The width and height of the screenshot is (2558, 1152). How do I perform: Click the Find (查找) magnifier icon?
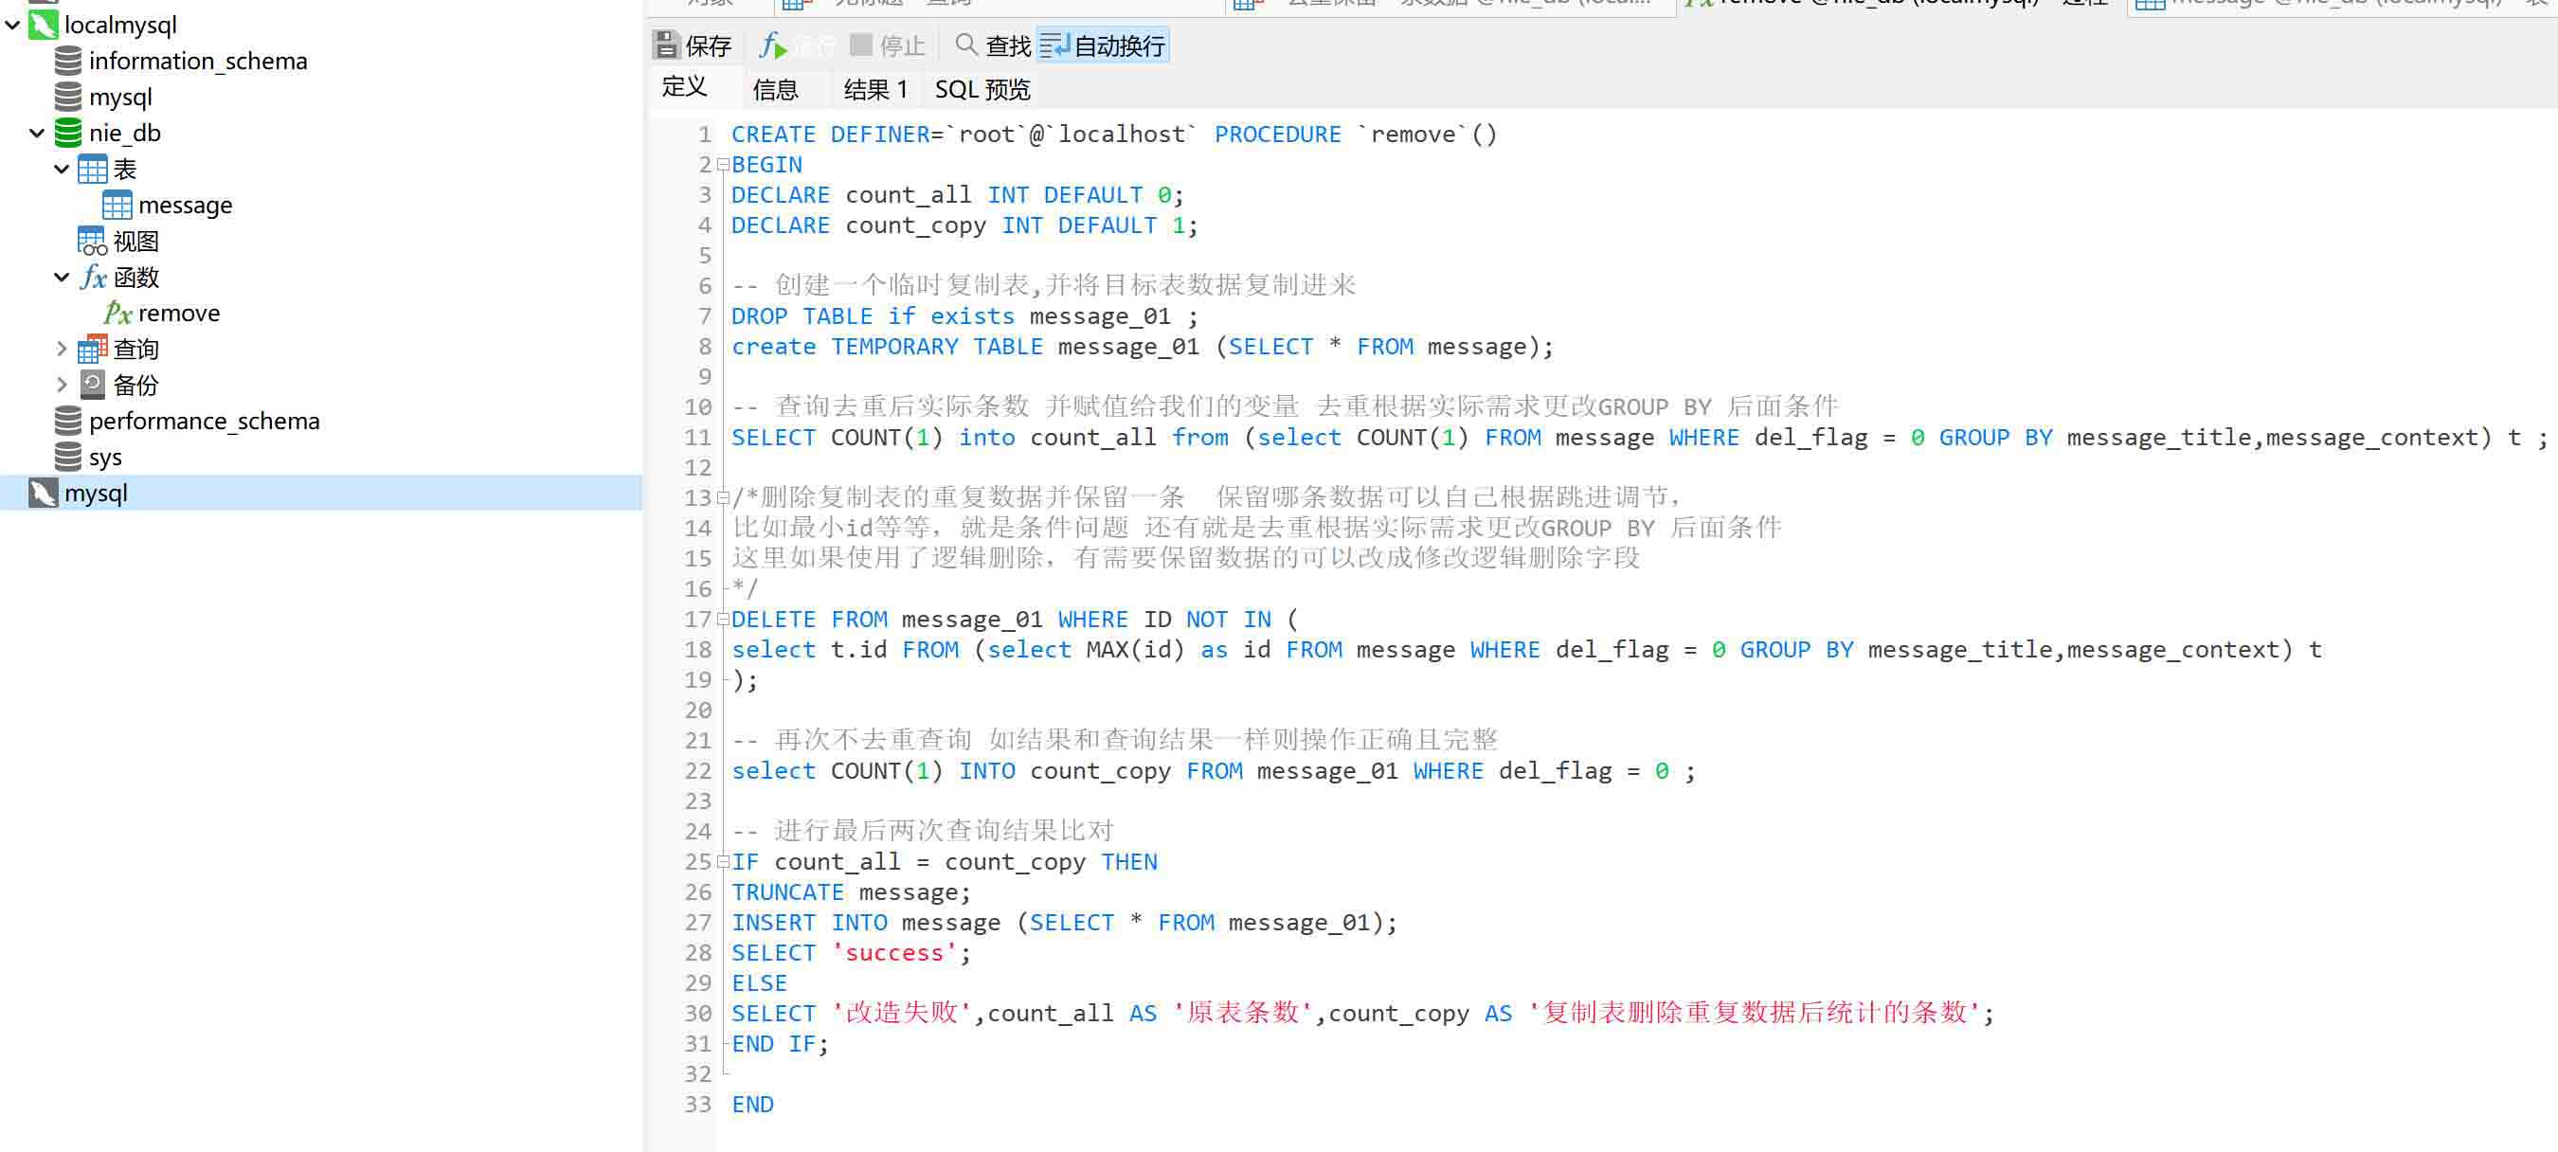(x=965, y=45)
